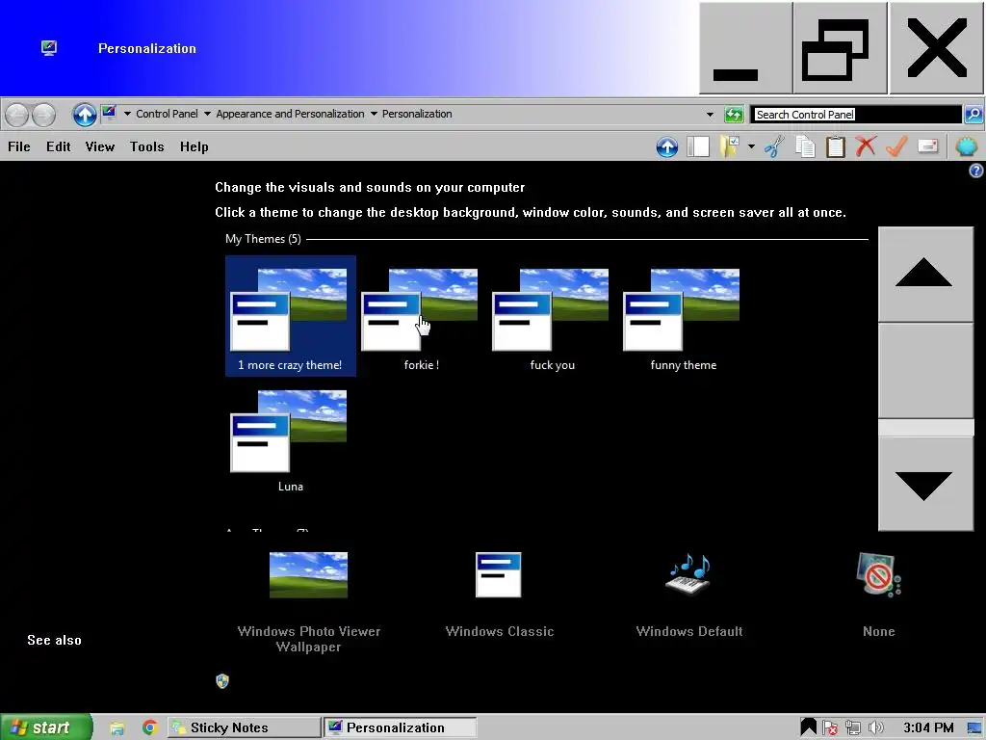Expand the folder options dropdown arrow
Screen dimensions: 986x740
click(x=751, y=146)
